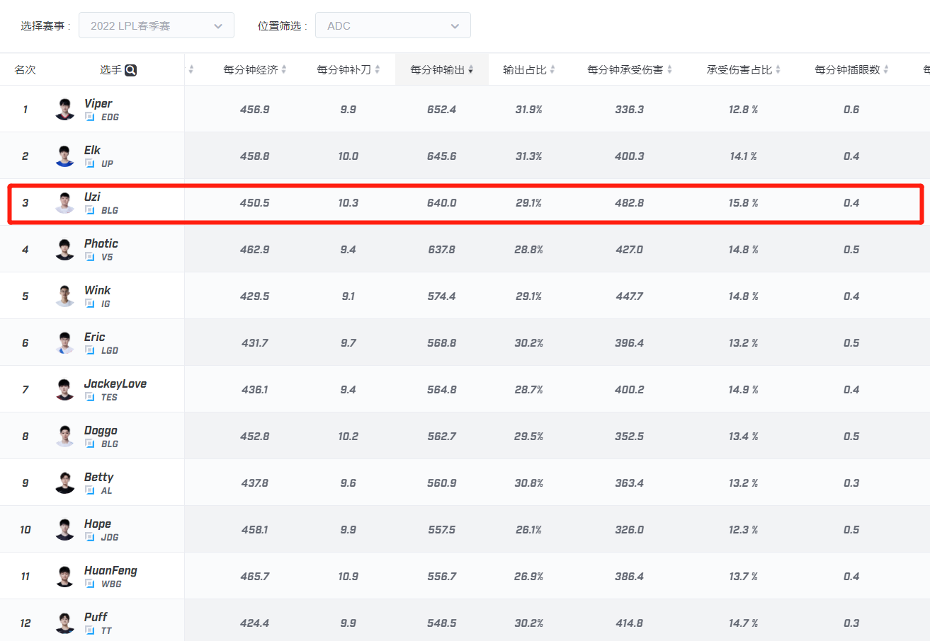Select Viper's 652.4 damage value

[442, 110]
